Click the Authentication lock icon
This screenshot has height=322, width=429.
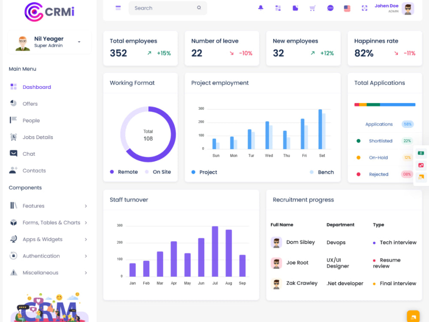click(13, 255)
